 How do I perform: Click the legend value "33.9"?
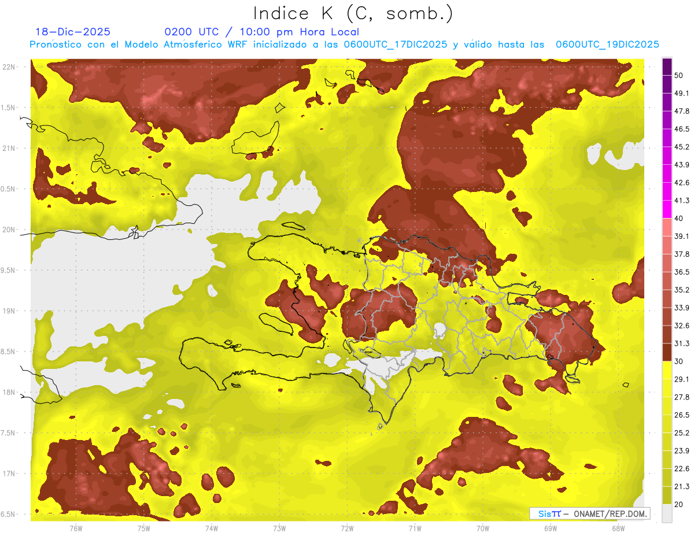[x=681, y=308]
